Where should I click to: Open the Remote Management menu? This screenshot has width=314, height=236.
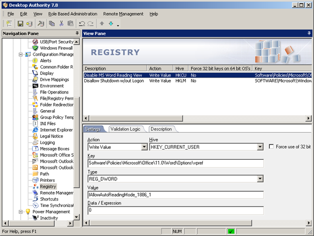coord(123,14)
